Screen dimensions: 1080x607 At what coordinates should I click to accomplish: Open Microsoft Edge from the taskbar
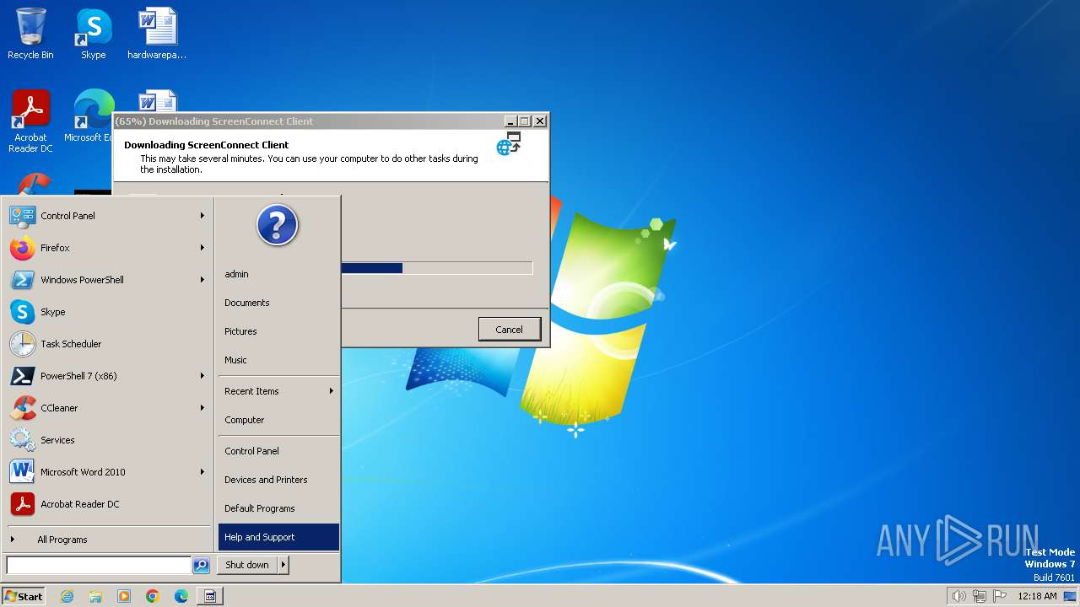(x=181, y=596)
